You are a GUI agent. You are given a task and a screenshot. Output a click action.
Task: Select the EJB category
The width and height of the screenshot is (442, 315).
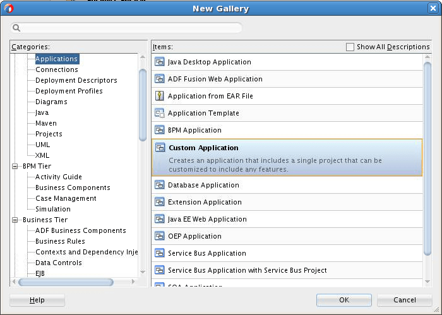tap(40, 273)
